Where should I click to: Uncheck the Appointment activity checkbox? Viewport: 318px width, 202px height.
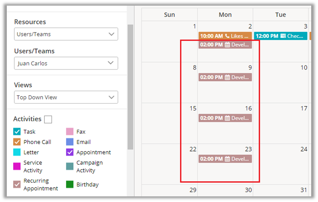(70, 152)
